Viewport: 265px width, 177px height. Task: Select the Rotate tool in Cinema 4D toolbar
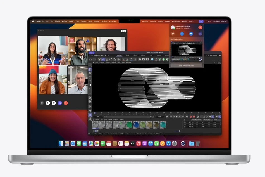[x=111, y=59]
